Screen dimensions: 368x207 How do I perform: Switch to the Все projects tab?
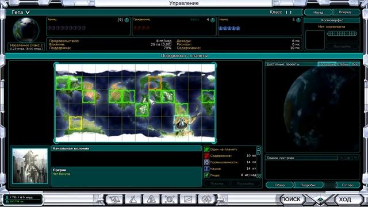[x=355, y=64]
